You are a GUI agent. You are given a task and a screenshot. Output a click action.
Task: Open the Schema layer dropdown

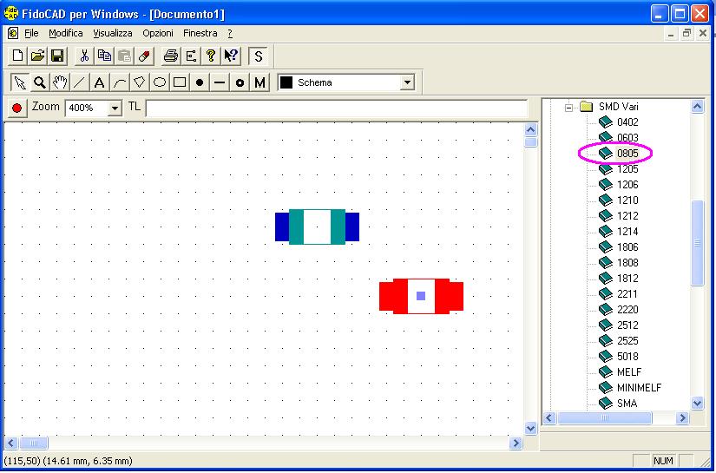click(x=407, y=83)
